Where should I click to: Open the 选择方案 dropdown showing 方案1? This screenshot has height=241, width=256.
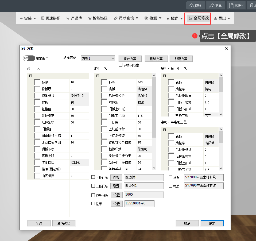tap(98, 58)
